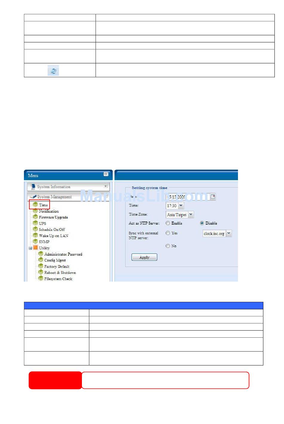This screenshot has width=284, height=424.
Task: Select Enable for Act as NTP Server
Action: [x=168, y=223]
